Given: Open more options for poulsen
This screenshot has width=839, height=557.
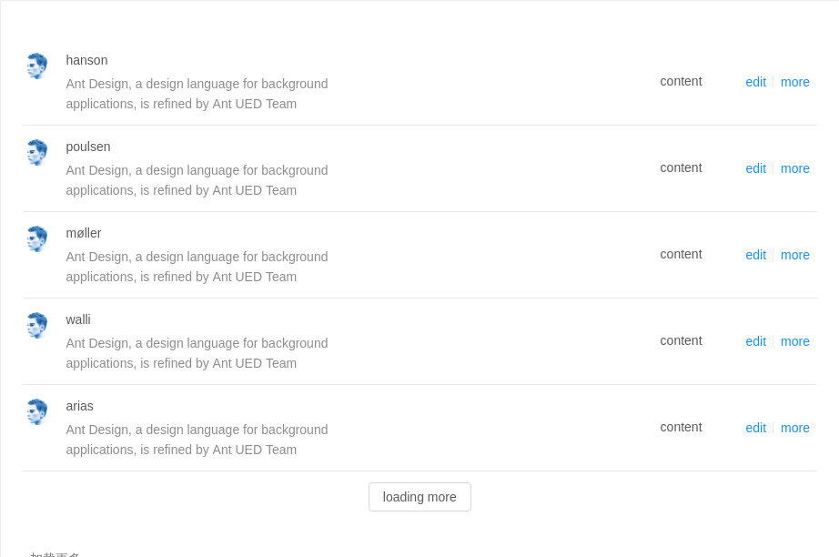Looking at the screenshot, I should click(794, 168).
